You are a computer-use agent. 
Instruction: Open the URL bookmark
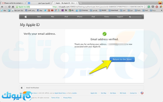tap(71, 10)
